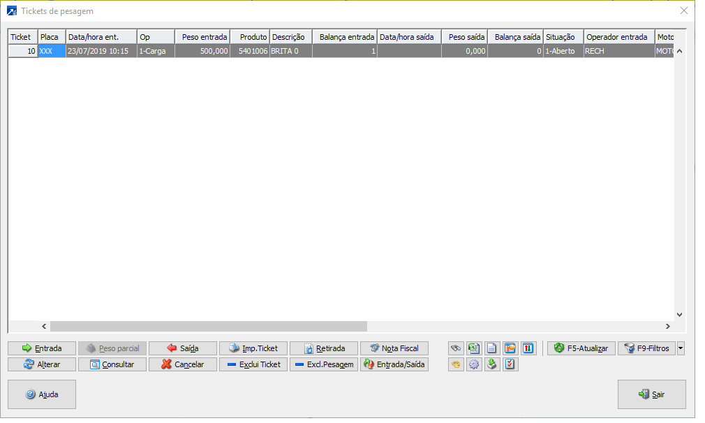Image resolution: width=705 pixels, height=423 pixels.
Task: Click the product code 5401006 cell
Action: 250,51
